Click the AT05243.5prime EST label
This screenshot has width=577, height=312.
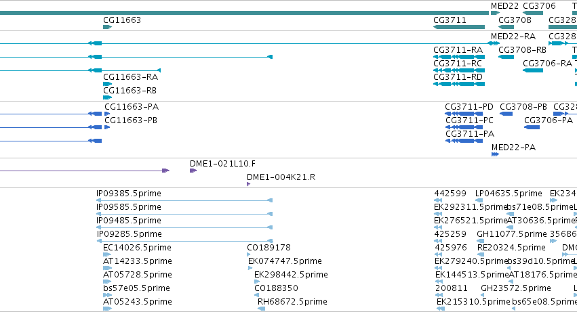click(137, 302)
